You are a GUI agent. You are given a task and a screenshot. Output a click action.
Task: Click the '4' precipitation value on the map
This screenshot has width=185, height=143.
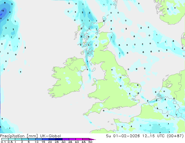(10, 12)
